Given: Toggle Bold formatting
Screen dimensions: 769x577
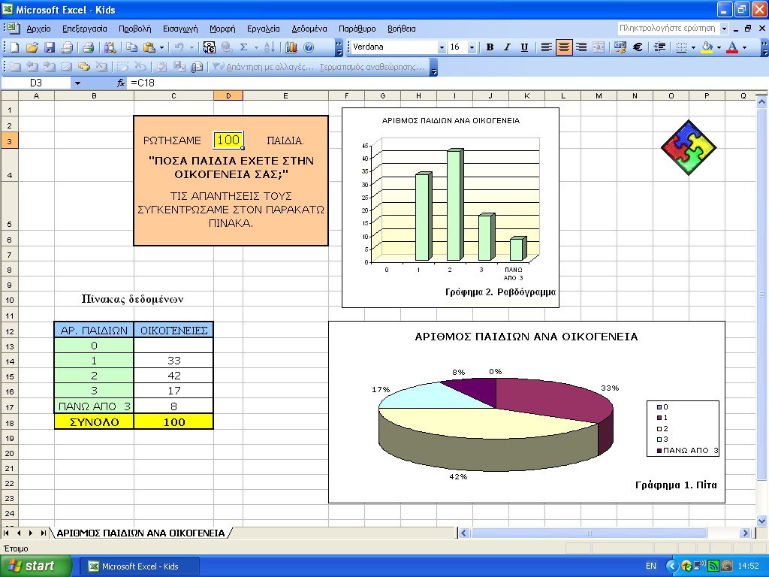Looking at the screenshot, I should pos(490,47).
